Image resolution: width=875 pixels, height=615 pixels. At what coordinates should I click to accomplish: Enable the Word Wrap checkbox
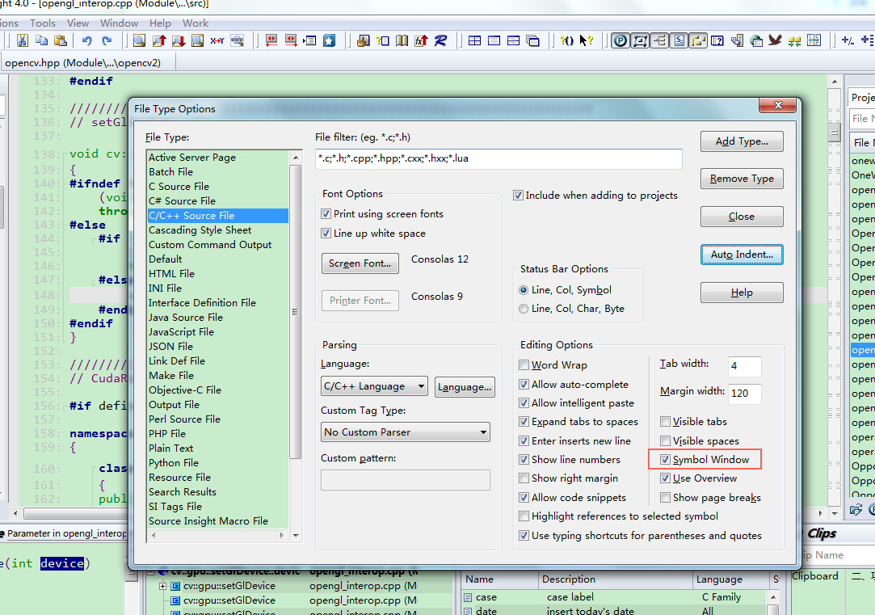click(x=524, y=365)
